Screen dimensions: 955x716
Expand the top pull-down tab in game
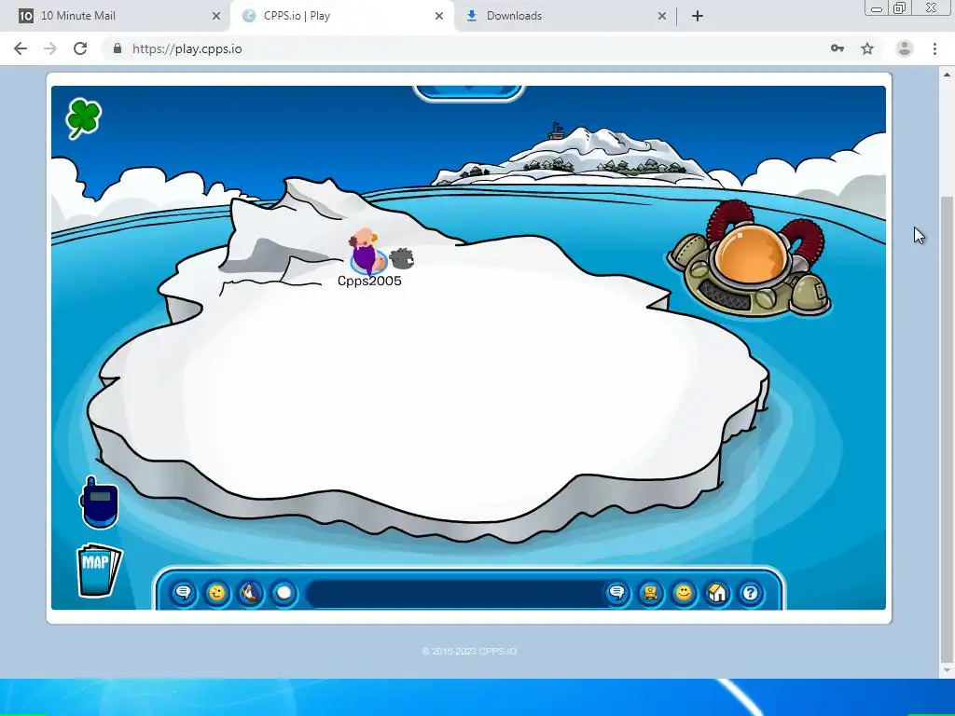(x=468, y=92)
